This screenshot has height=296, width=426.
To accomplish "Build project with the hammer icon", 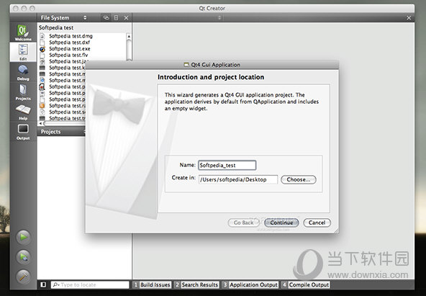I will point(23,277).
